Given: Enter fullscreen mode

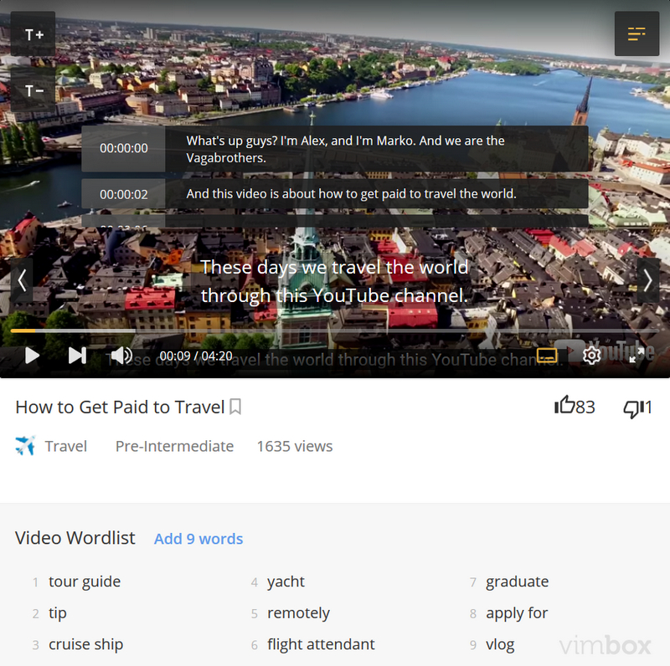Looking at the screenshot, I should (x=636, y=356).
